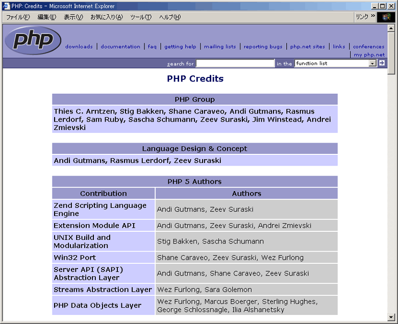Viewport: 398px width, 324px height.
Task: Click the PHP 5 Authors header
Action: (x=195, y=181)
